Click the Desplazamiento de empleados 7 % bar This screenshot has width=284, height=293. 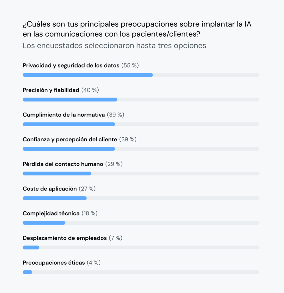[x=31, y=247]
